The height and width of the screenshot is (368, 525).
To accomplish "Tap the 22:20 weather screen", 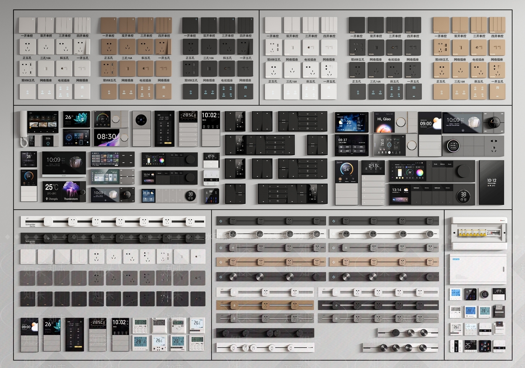I will [148, 196].
